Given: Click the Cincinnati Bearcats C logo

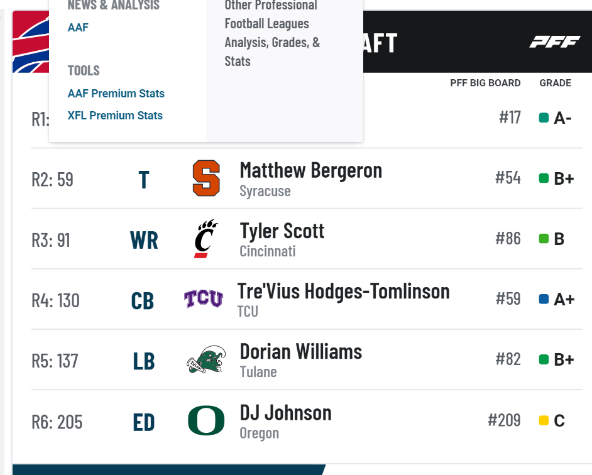Looking at the screenshot, I should (206, 239).
